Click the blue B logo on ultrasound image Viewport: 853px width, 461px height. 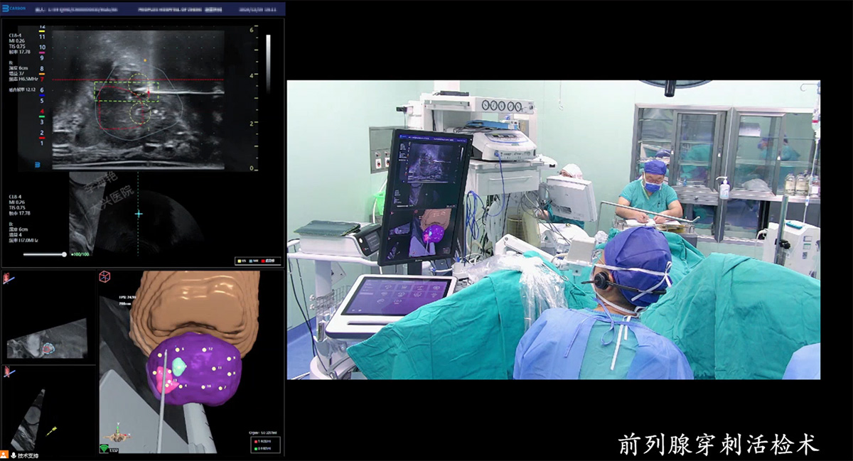click(x=38, y=165)
